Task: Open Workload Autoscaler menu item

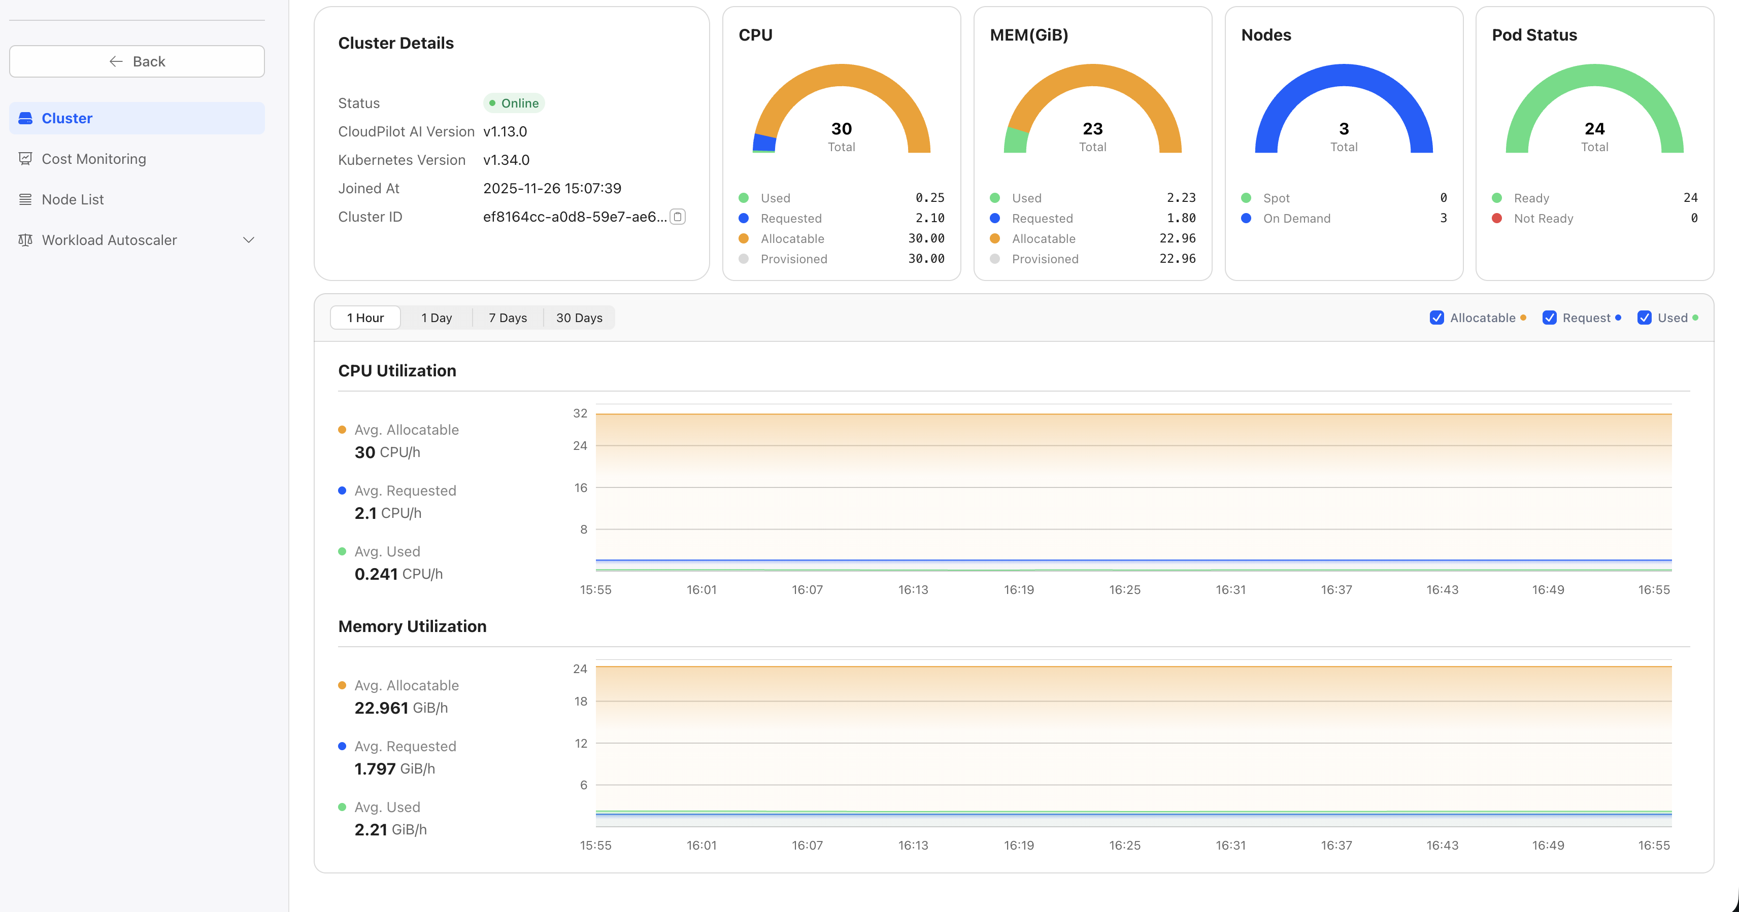Action: point(109,240)
